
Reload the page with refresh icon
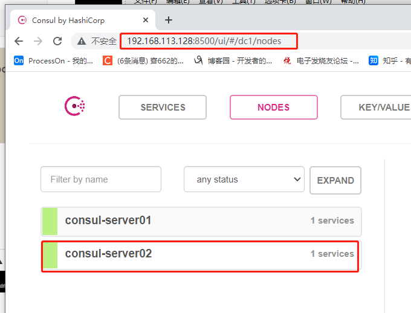[57, 41]
